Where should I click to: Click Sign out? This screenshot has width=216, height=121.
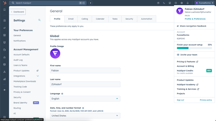pyautogui.click(x=181, y=100)
